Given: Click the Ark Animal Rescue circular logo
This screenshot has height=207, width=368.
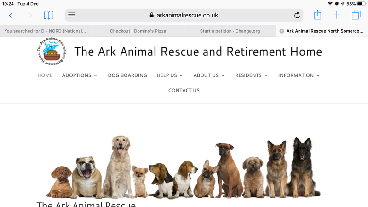Looking at the screenshot, I should pyautogui.click(x=52, y=51).
